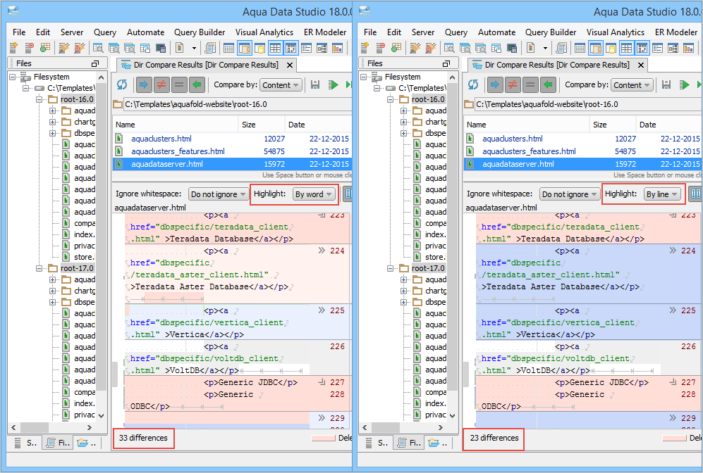Toggle the blue right-arrow filter in left window

click(145, 84)
